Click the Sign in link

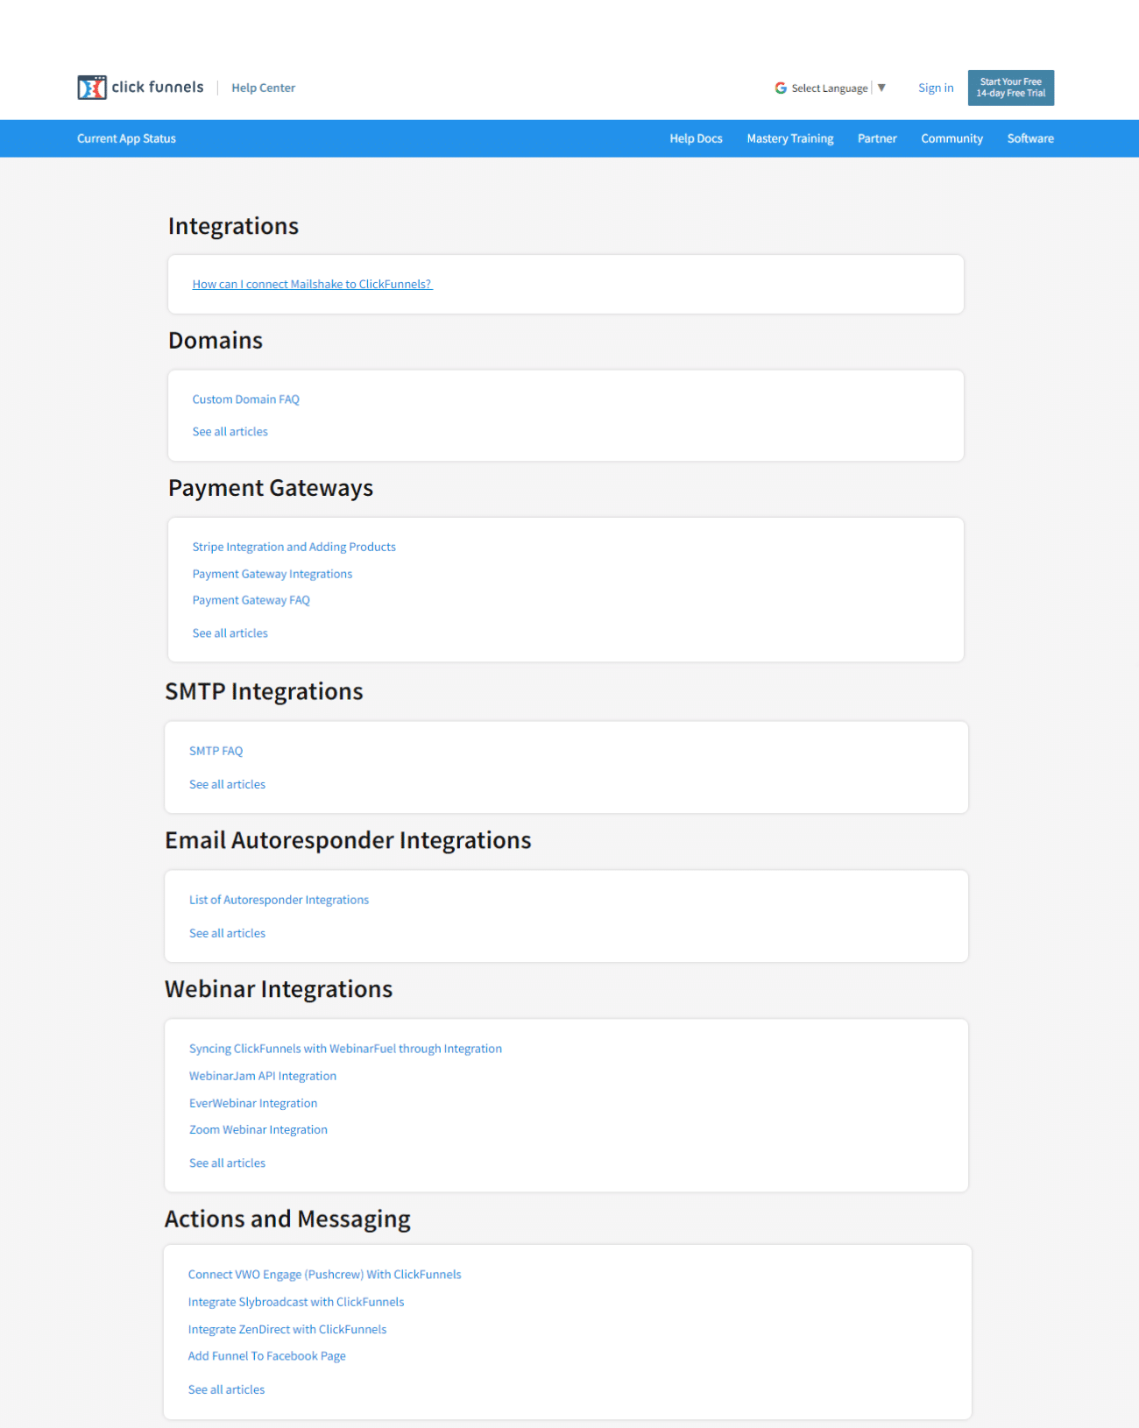[x=936, y=88]
